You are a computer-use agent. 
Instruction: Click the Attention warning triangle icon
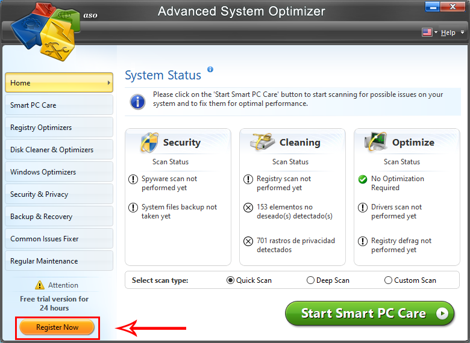click(40, 285)
